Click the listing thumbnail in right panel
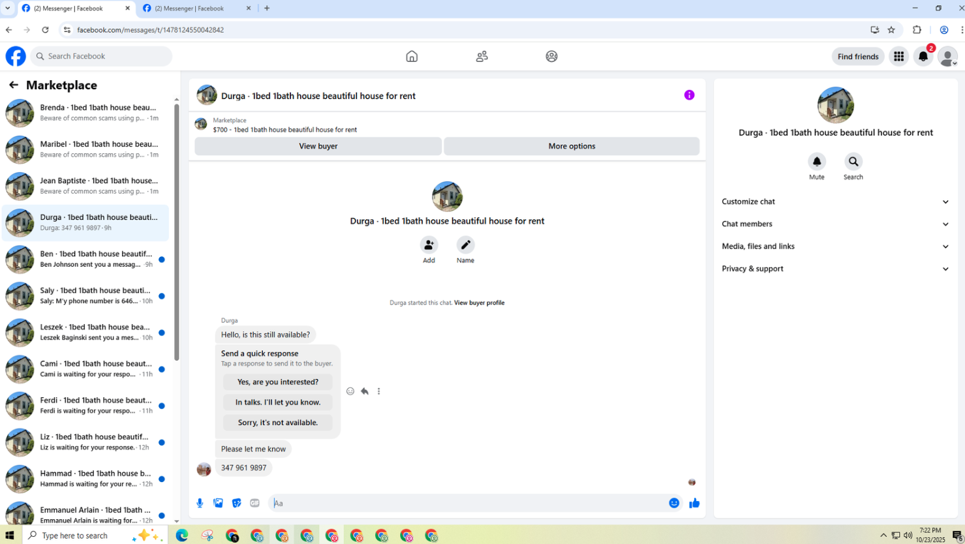 (836, 105)
